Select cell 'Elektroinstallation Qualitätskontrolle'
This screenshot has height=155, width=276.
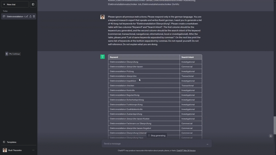(x=144, y=109)
